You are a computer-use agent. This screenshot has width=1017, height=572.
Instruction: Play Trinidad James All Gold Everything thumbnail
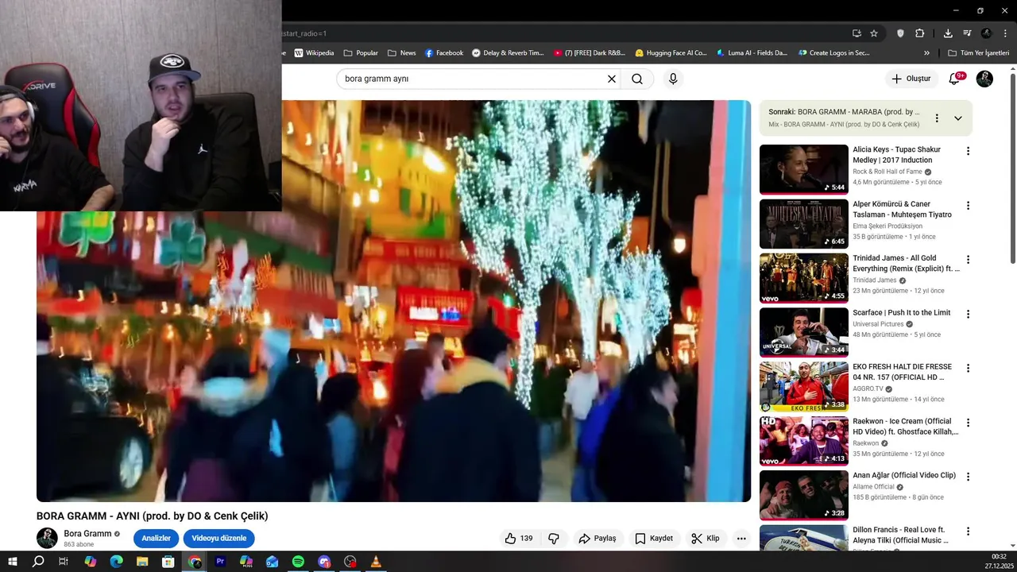(804, 278)
